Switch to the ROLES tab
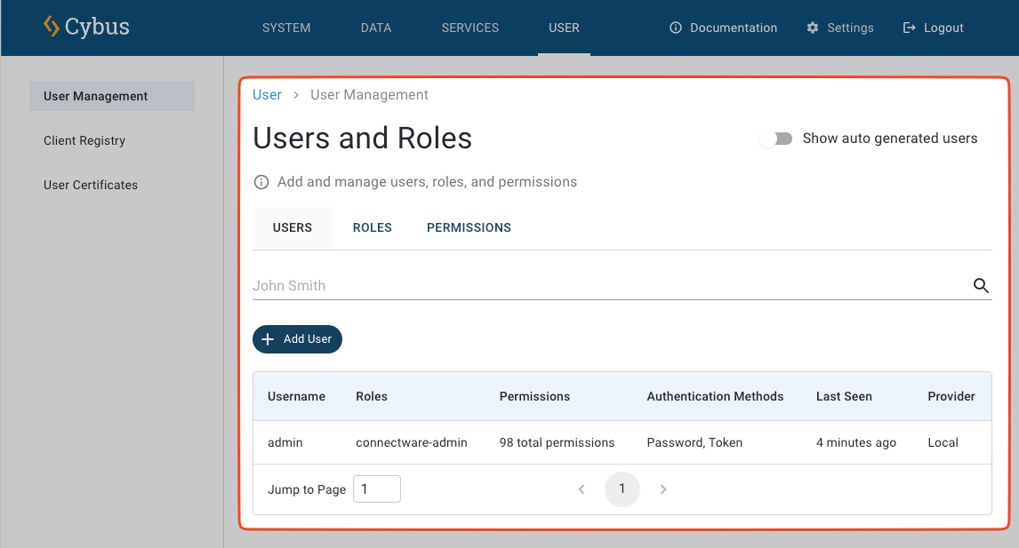The image size is (1019, 548). [x=372, y=227]
